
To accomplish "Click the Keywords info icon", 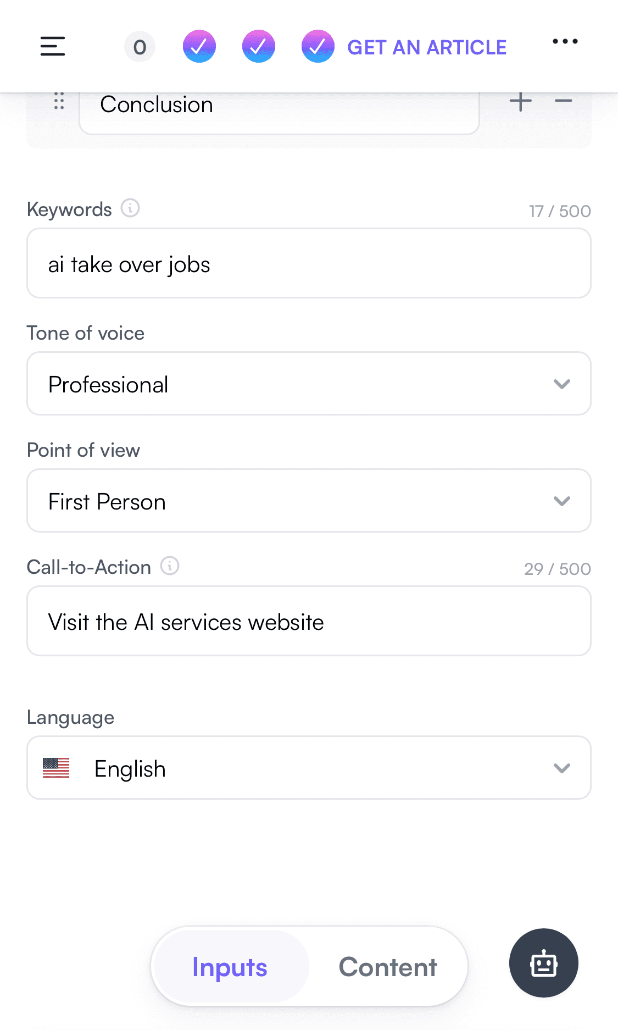I will (x=130, y=208).
